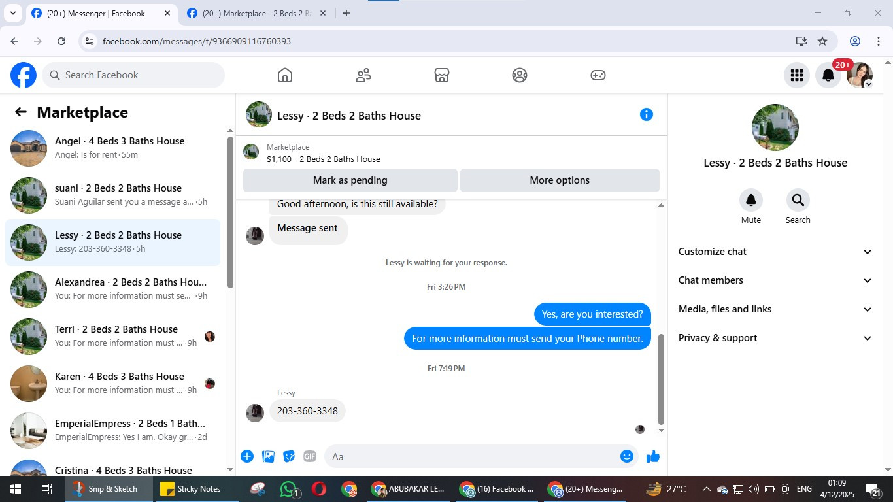Click the conversation list scrollbar
This screenshot has height=502, width=893.
point(230,212)
